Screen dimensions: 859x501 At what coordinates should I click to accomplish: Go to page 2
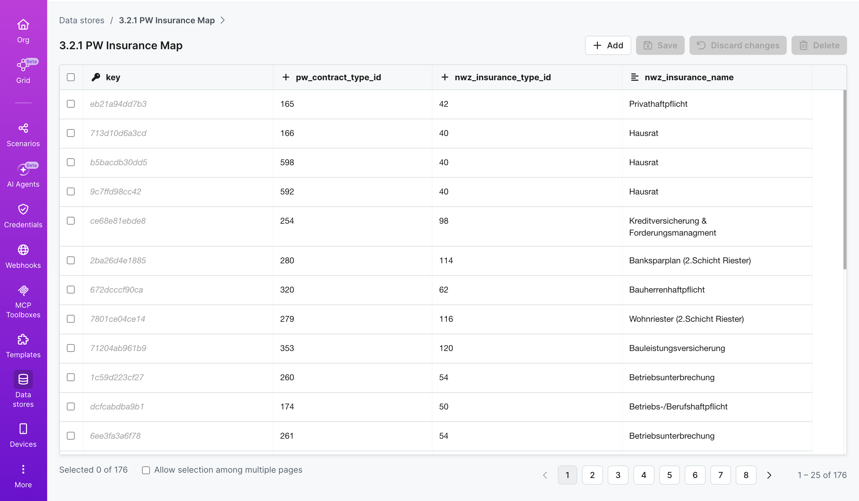pos(592,475)
